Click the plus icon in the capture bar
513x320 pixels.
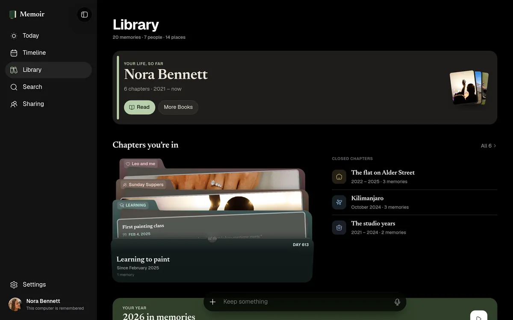point(212,302)
